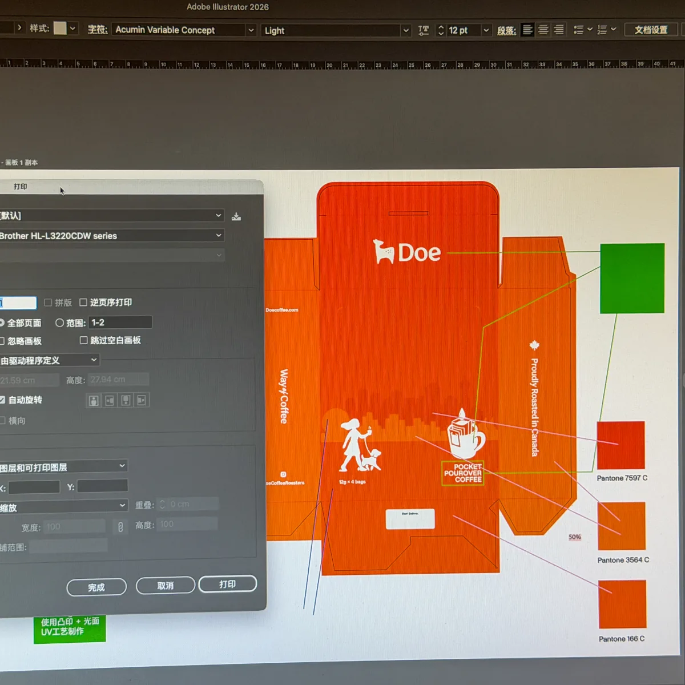
Task: Select the 全部页面 radio button
Action: pos(2,323)
